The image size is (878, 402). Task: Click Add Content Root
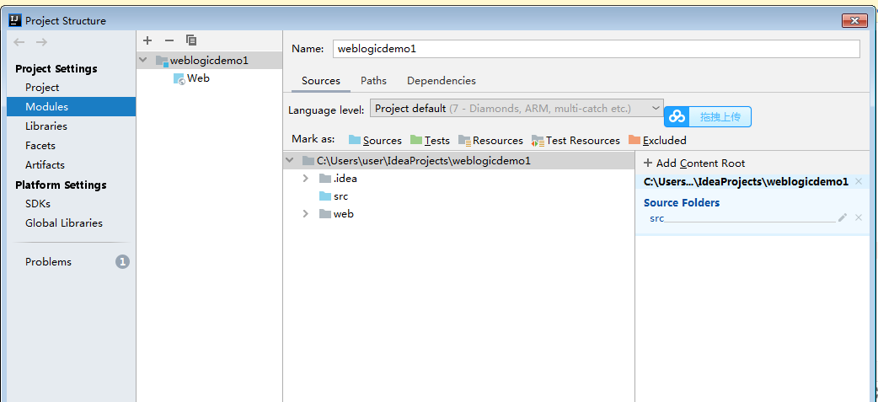[x=694, y=163]
